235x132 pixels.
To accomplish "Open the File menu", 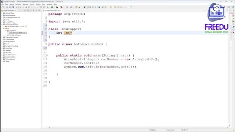I will [3, 4].
